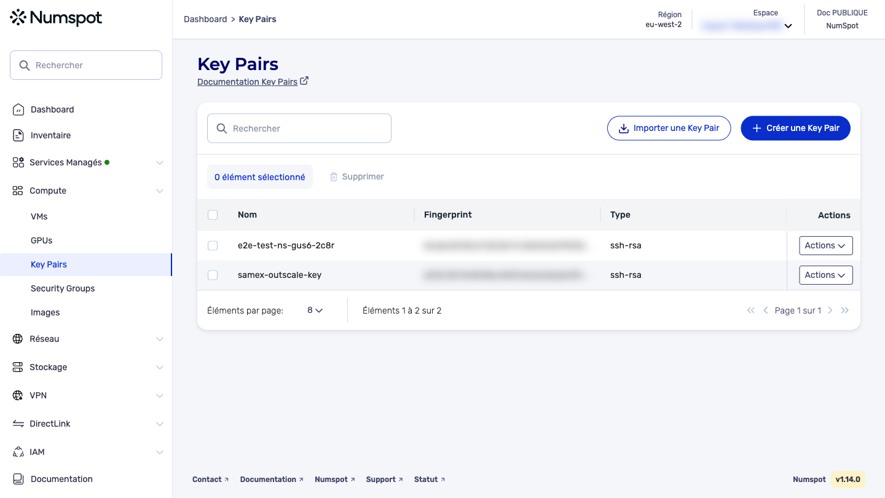This screenshot has width=885, height=498.
Task: Click the Nom column header
Action: pos(247,215)
